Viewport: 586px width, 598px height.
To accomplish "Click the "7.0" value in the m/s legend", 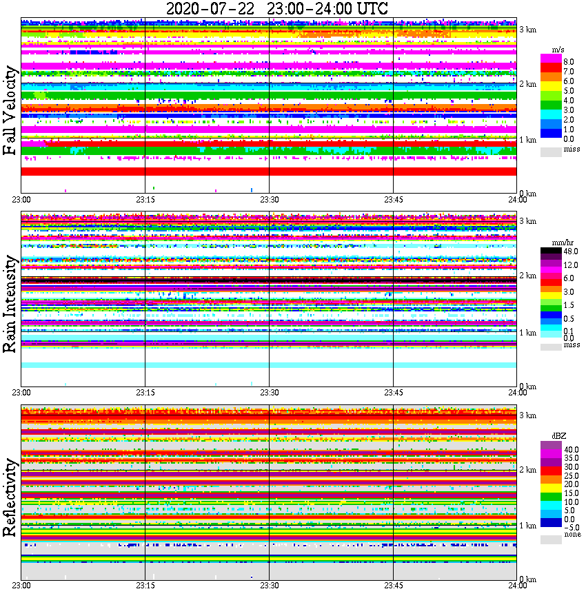I will tap(569, 72).
